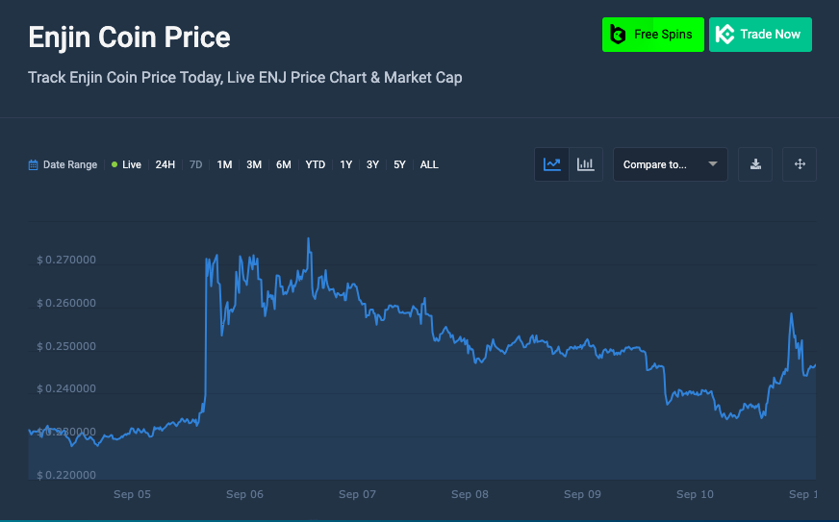Image resolution: width=839 pixels, height=522 pixels.
Task: Open the Date Range picker
Action: point(69,165)
